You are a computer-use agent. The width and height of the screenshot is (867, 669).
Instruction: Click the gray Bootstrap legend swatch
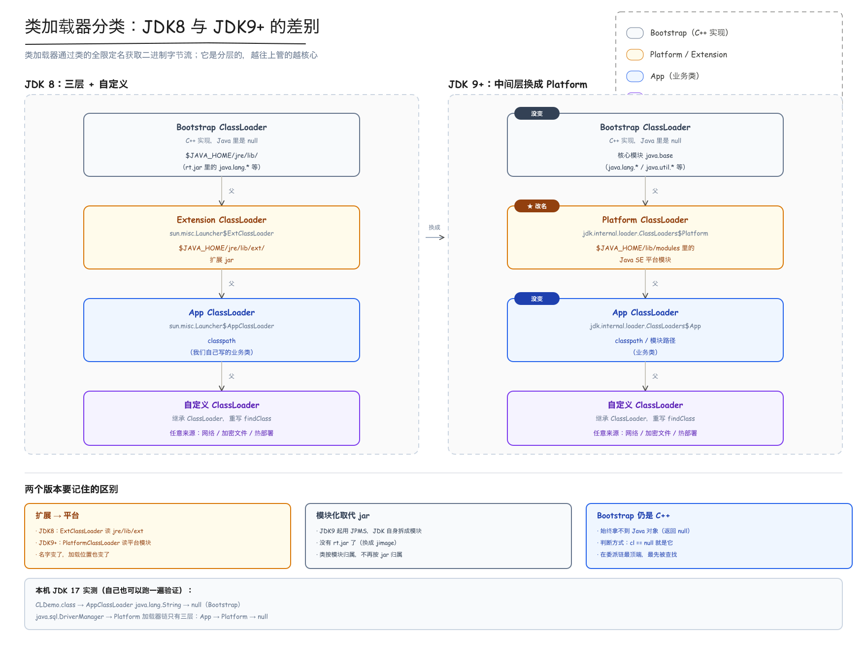634,33
